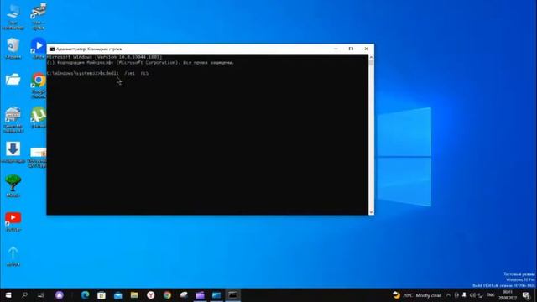Open taskbar search magnifier
The width and height of the screenshot is (537, 302).
tap(24, 295)
